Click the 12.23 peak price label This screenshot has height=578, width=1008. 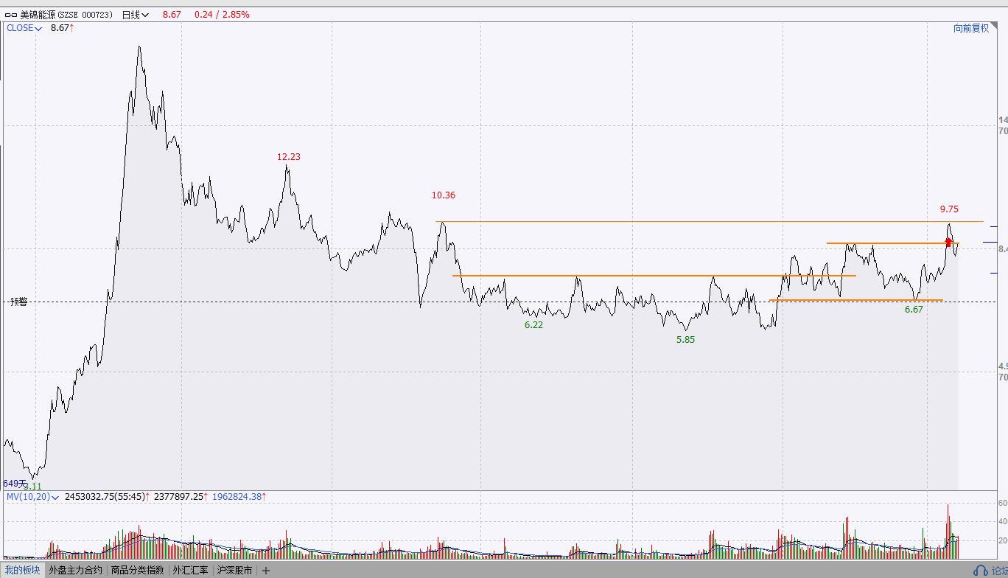[x=289, y=157]
